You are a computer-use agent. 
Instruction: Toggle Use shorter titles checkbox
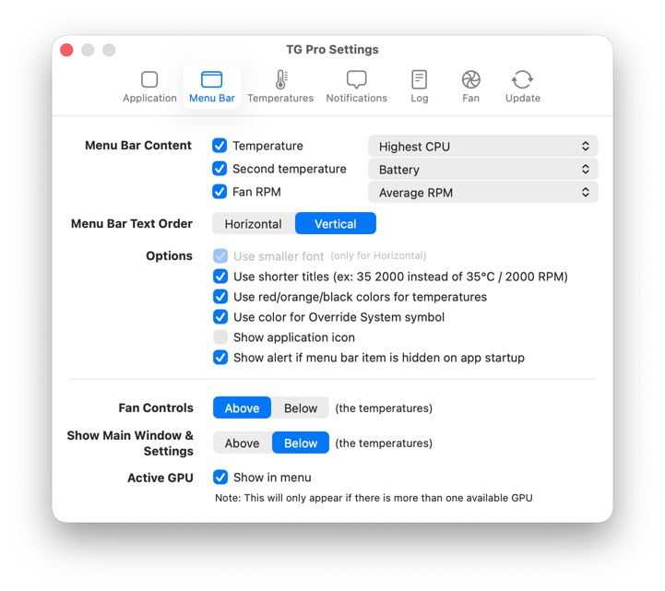tap(220, 276)
